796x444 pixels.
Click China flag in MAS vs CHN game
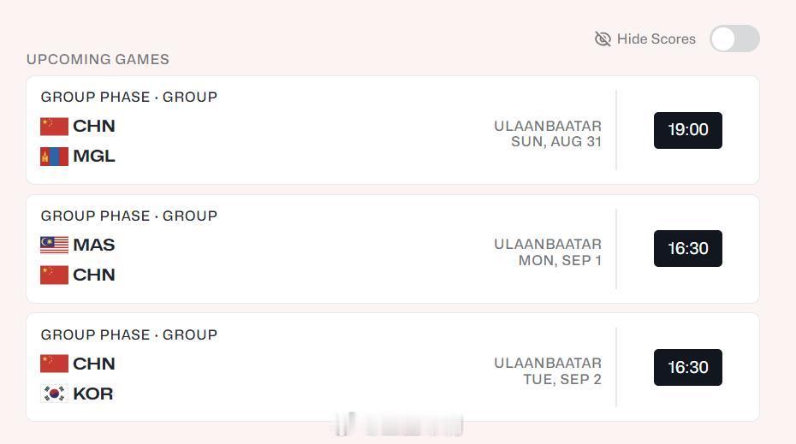[x=54, y=275]
